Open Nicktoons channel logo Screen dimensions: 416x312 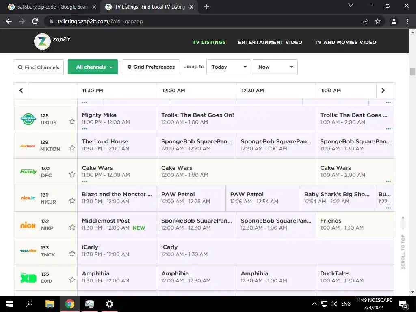coord(28,146)
